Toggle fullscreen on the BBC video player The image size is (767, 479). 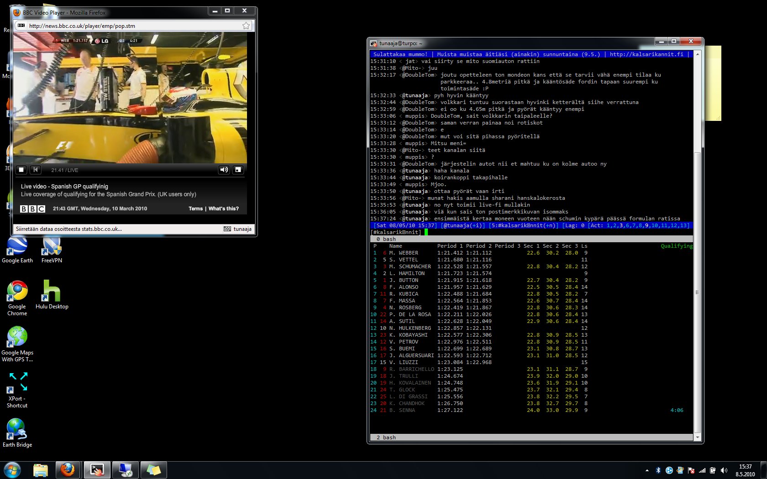tap(238, 170)
